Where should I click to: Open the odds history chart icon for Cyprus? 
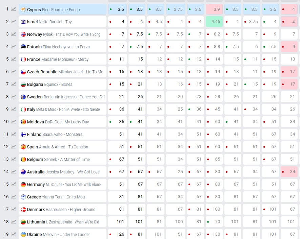coord(14,9)
